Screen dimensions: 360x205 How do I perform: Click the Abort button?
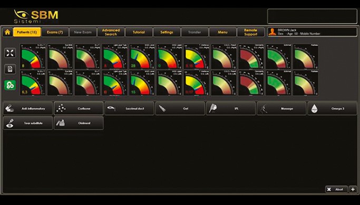pos(336,189)
